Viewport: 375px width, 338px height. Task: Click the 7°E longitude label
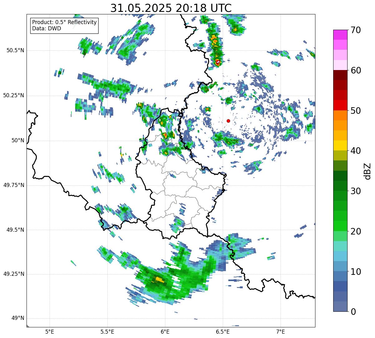click(280, 332)
